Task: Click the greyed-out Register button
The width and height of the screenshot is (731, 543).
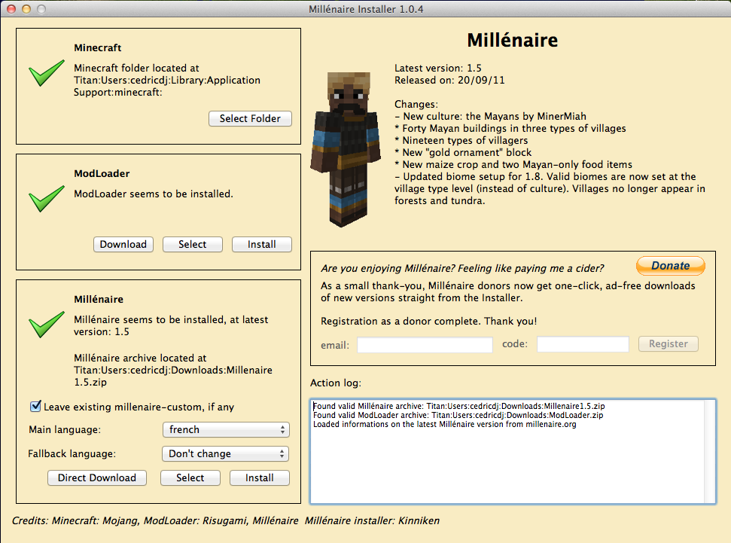Action: click(668, 344)
